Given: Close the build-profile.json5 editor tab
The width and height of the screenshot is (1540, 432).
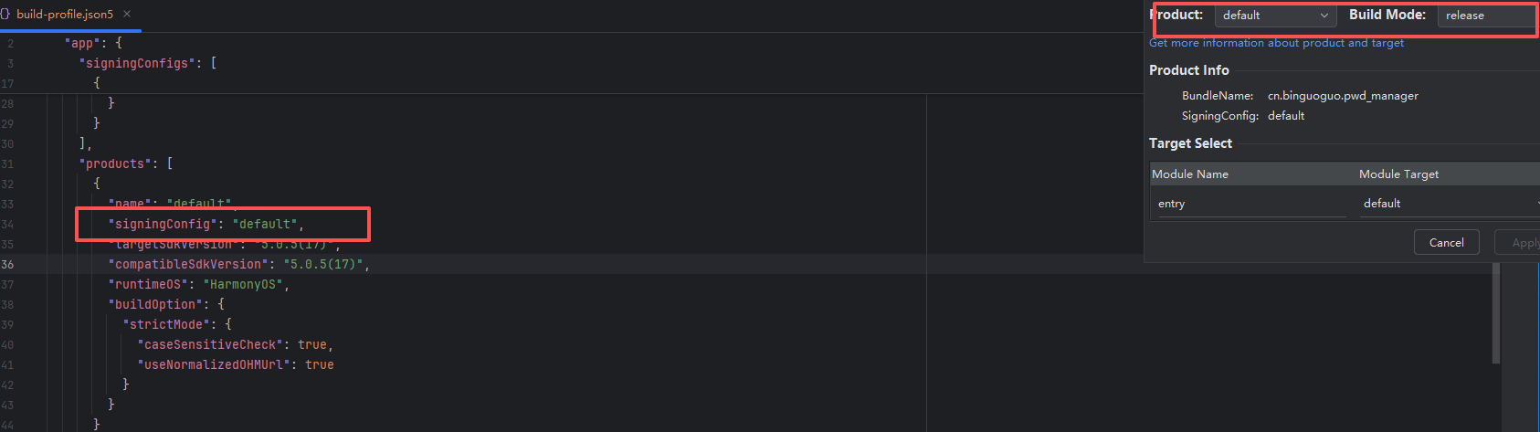Looking at the screenshot, I should (127, 15).
